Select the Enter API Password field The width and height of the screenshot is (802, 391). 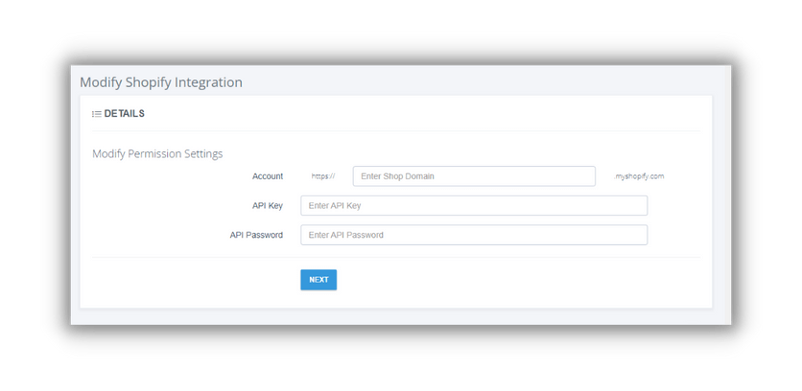[x=474, y=235]
